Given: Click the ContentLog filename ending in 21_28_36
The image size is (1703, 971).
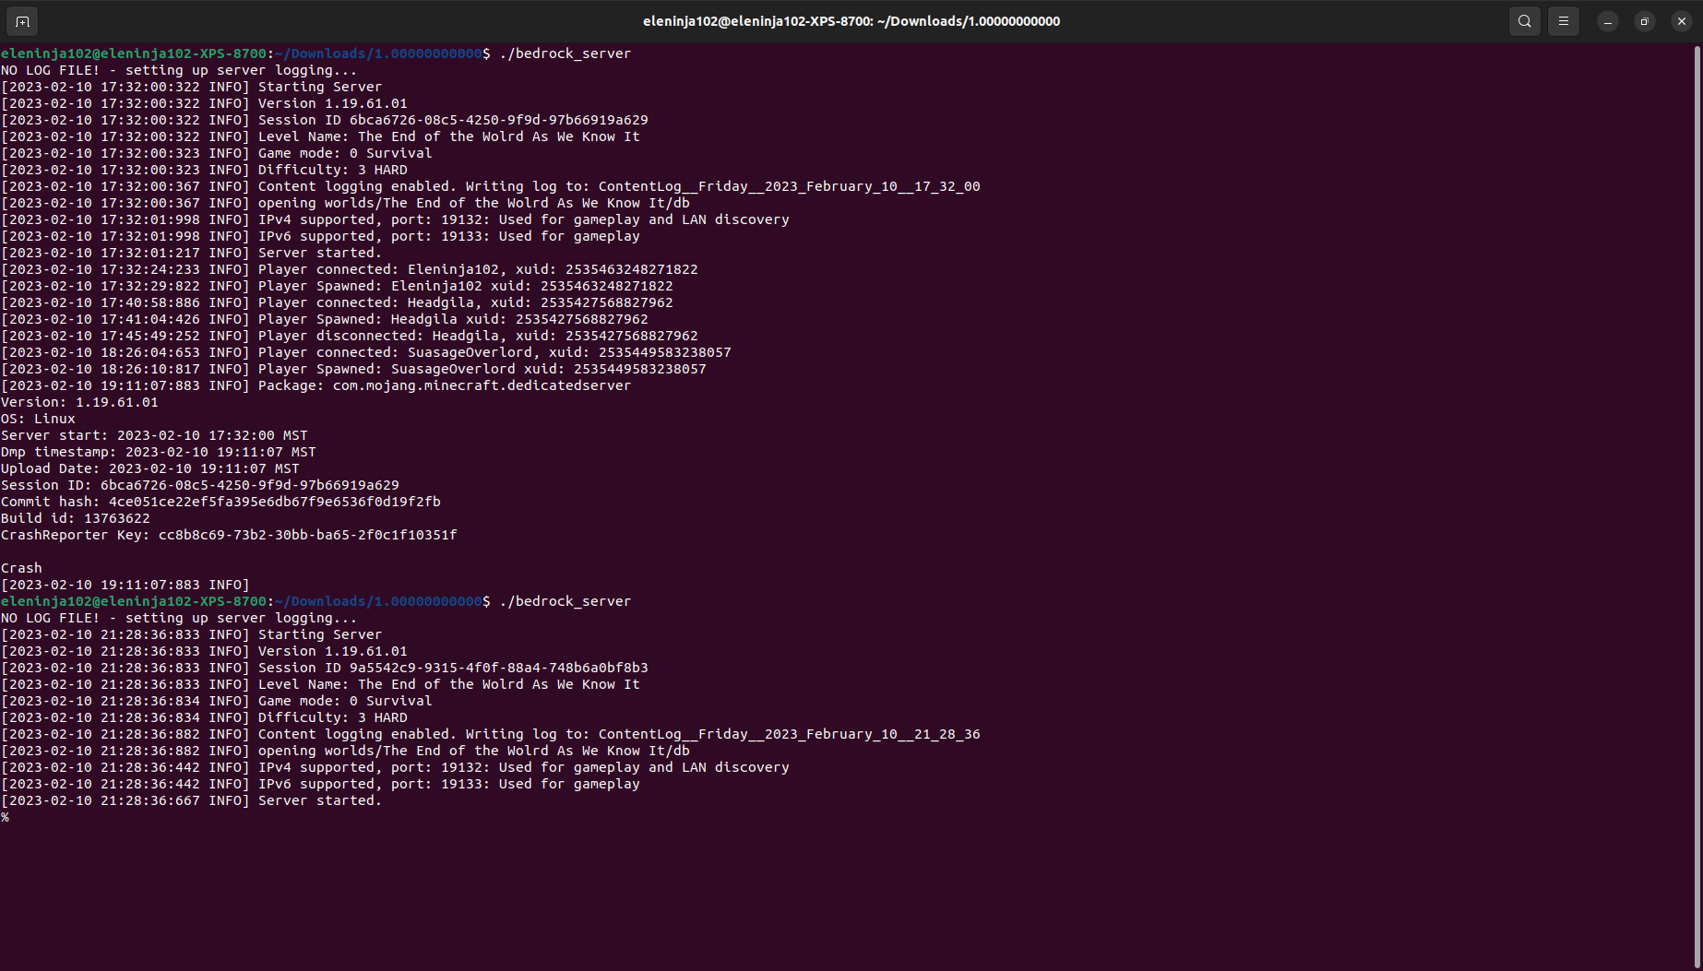Looking at the screenshot, I should (789, 734).
